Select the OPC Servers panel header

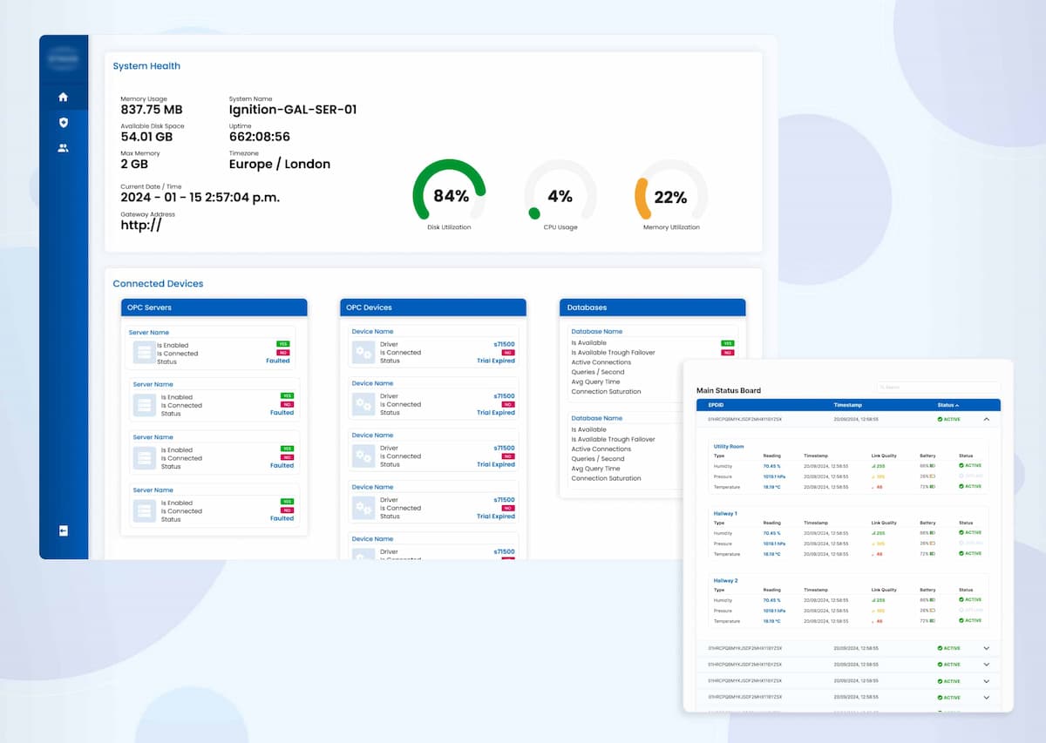pyautogui.click(x=214, y=307)
